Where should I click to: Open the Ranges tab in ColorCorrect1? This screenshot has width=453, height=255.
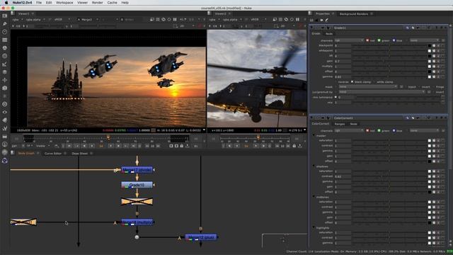click(340, 124)
